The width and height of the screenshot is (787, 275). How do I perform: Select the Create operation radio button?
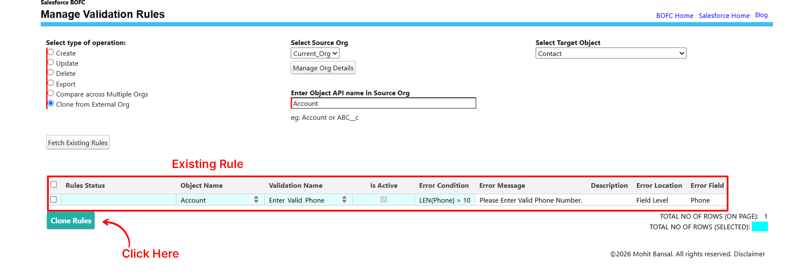(51, 52)
